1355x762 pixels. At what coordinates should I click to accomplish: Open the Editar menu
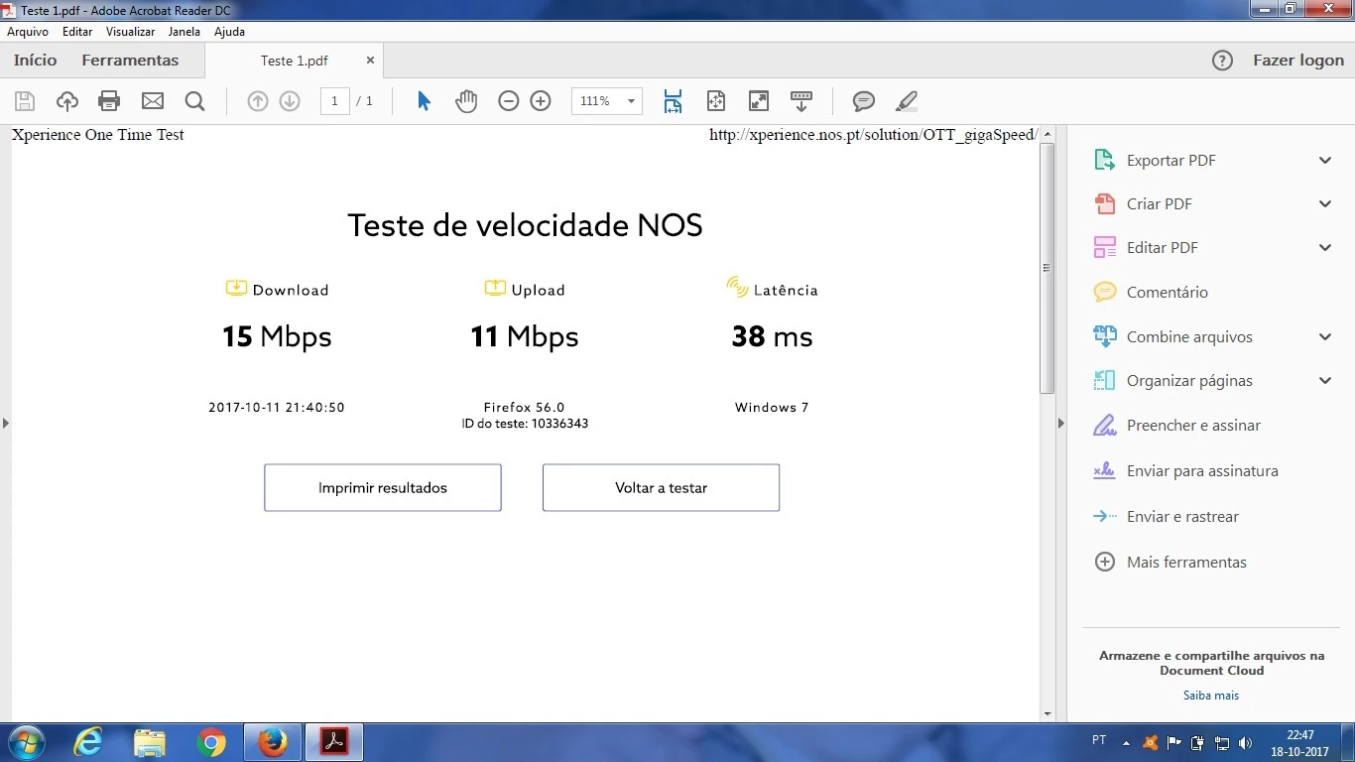point(77,32)
